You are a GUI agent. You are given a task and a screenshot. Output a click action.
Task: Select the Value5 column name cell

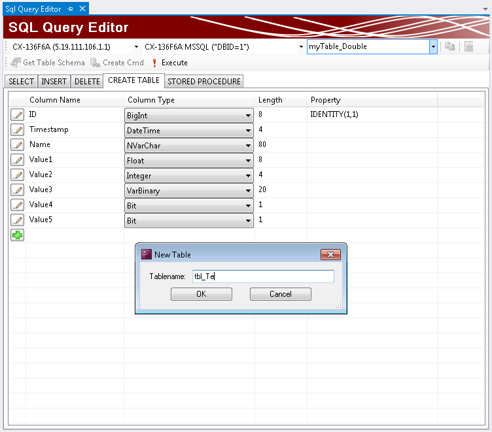pyautogui.click(x=75, y=220)
